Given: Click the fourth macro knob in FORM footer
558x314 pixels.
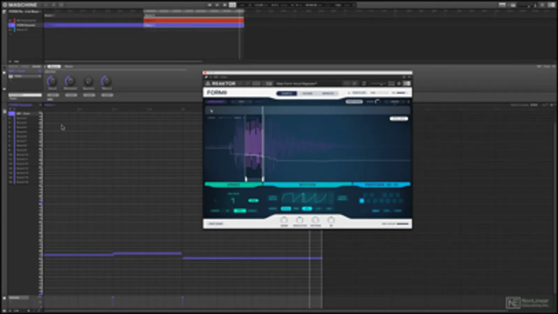Looking at the screenshot, I should point(331,220).
